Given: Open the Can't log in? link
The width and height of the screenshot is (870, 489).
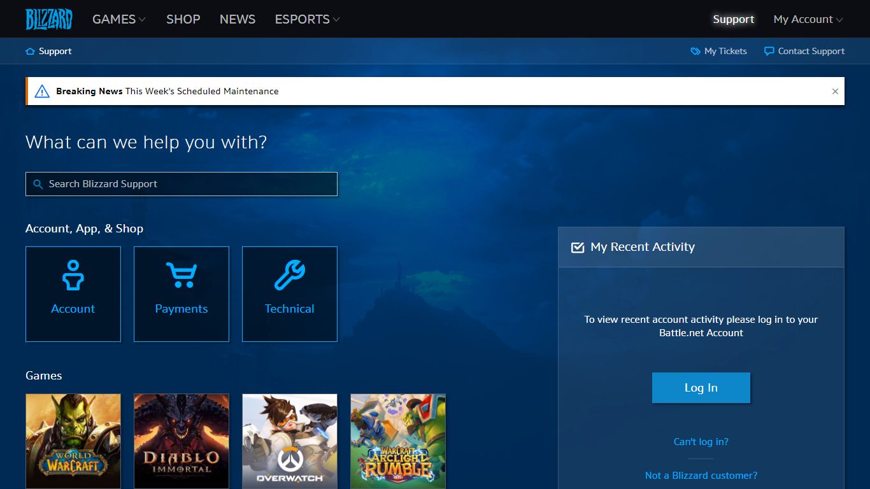Looking at the screenshot, I should (x=701, y=442).
